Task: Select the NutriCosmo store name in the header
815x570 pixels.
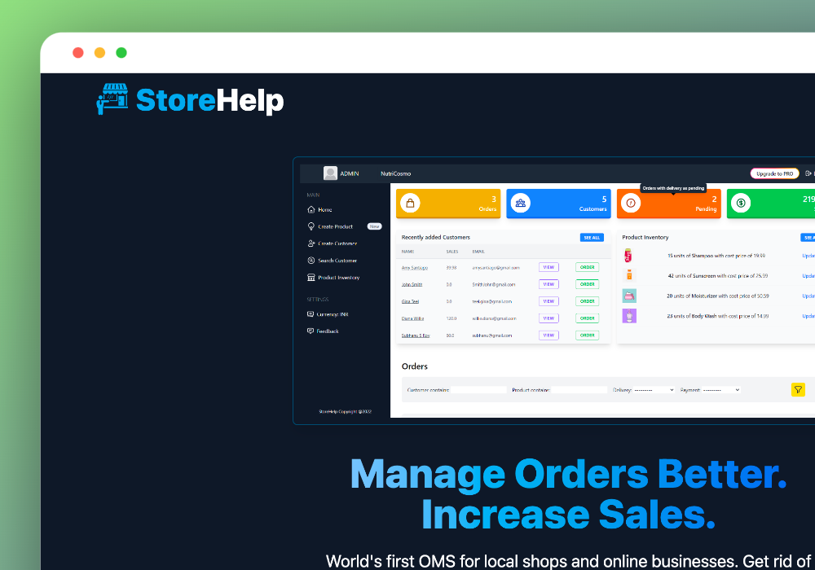Action: tap(396, 173)
